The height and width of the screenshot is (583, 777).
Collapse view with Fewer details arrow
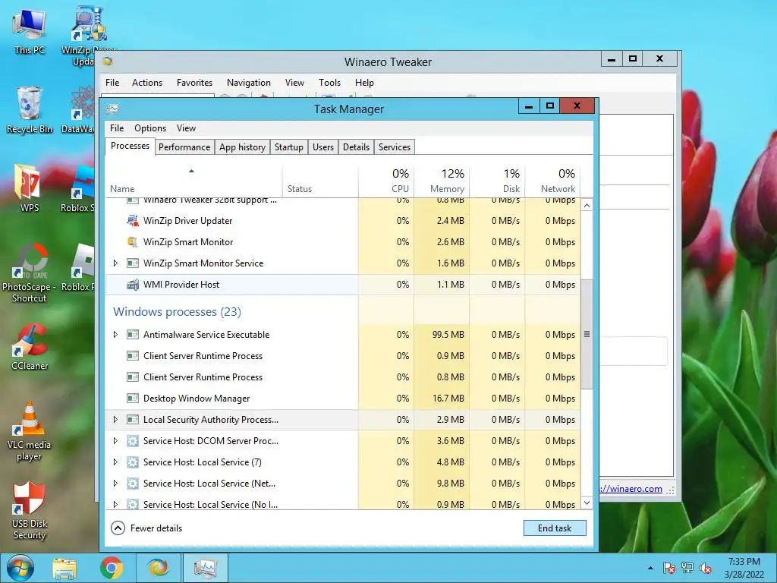(x=118, y=528)
